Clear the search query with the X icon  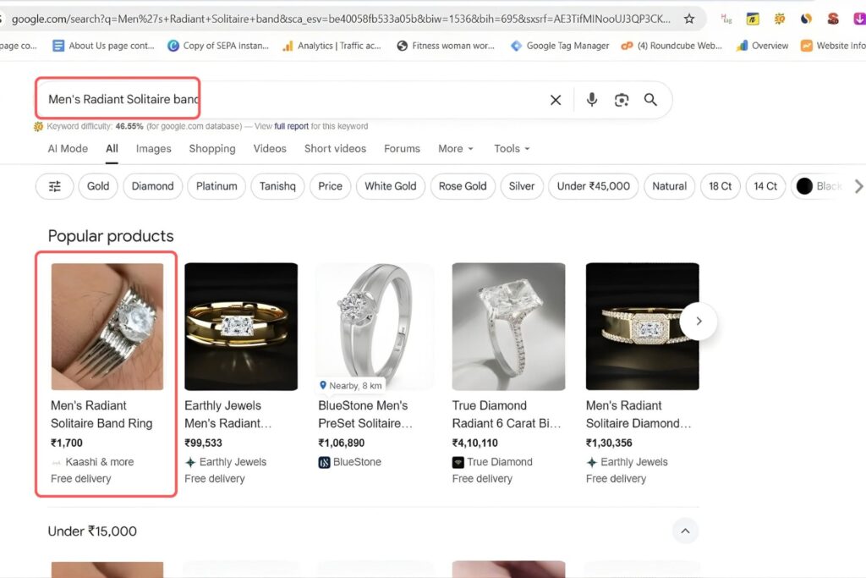pyautogui.click(x=556, y=100)
